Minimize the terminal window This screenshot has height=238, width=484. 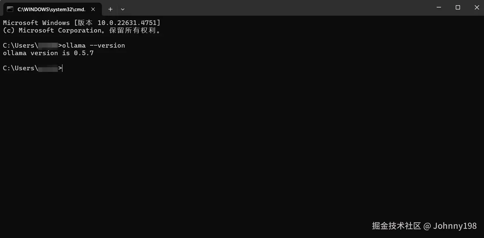(x=439, y=7)
